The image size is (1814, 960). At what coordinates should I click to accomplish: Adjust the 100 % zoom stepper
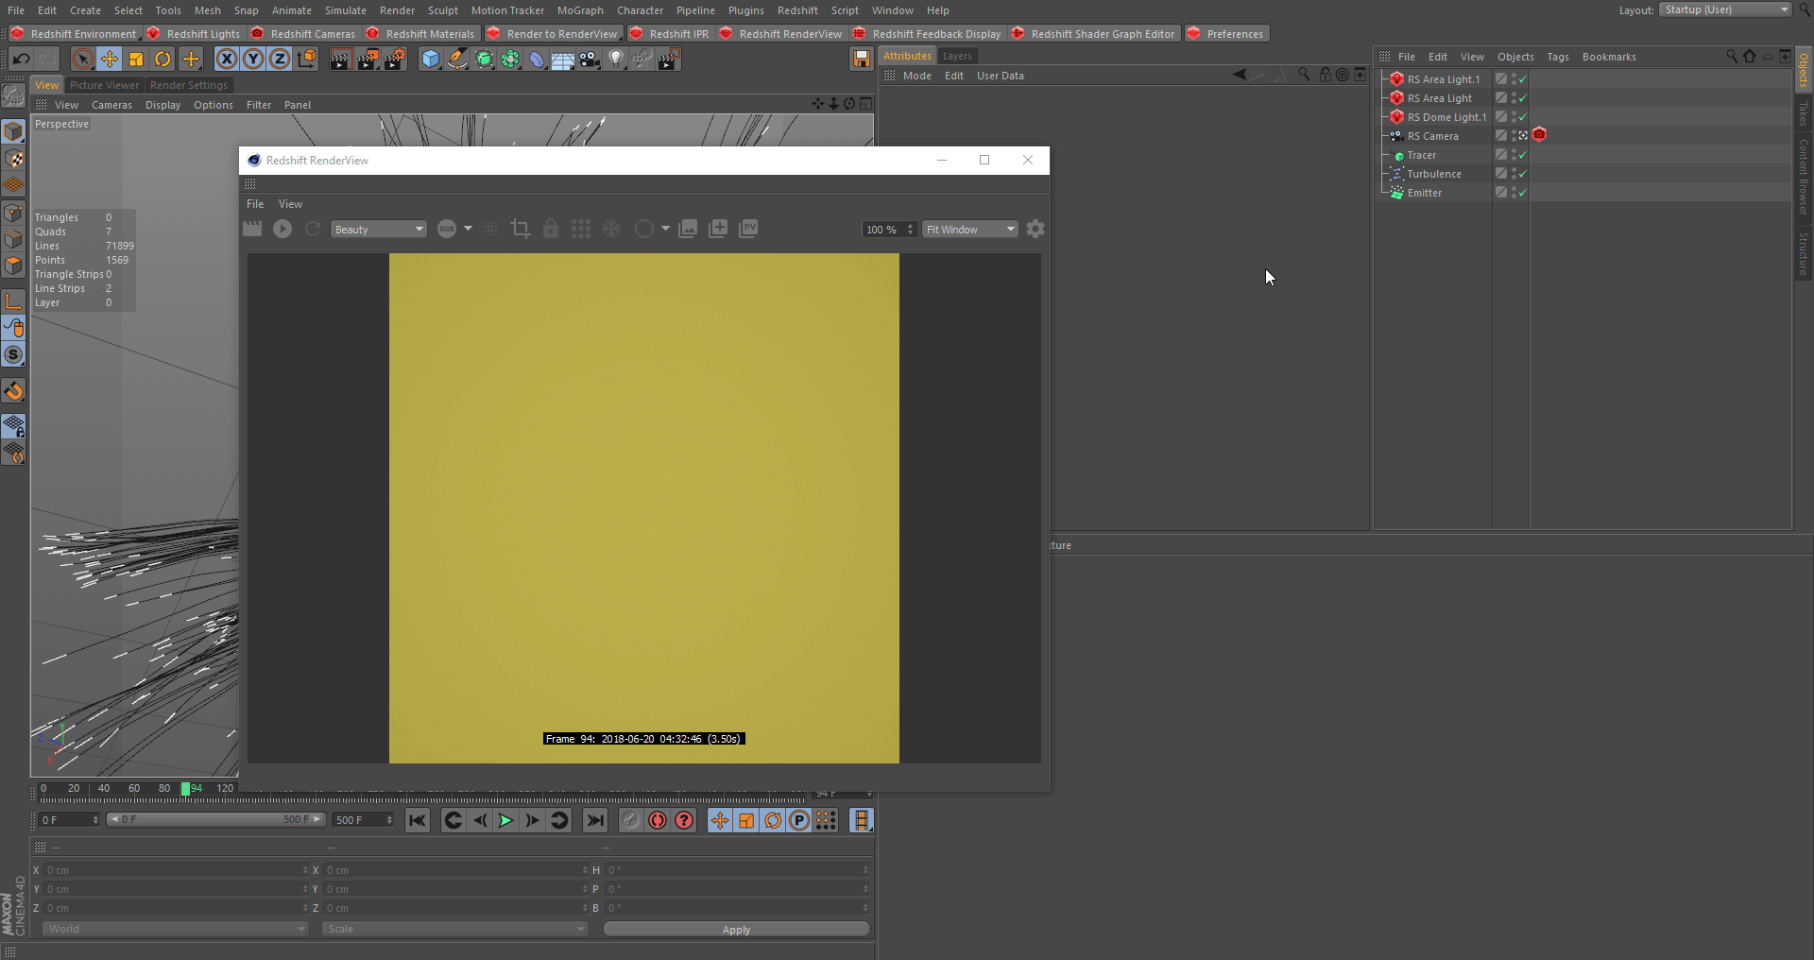point(910,230)
